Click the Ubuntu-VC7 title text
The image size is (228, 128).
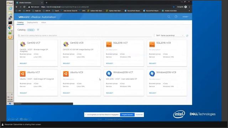(33, 72)
